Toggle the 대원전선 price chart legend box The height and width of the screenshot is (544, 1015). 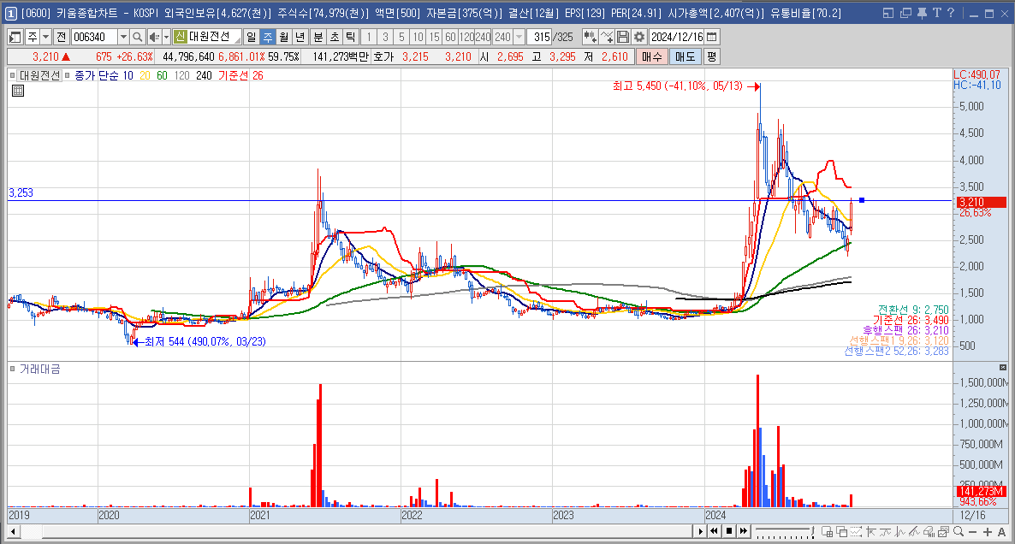[12, 75]
